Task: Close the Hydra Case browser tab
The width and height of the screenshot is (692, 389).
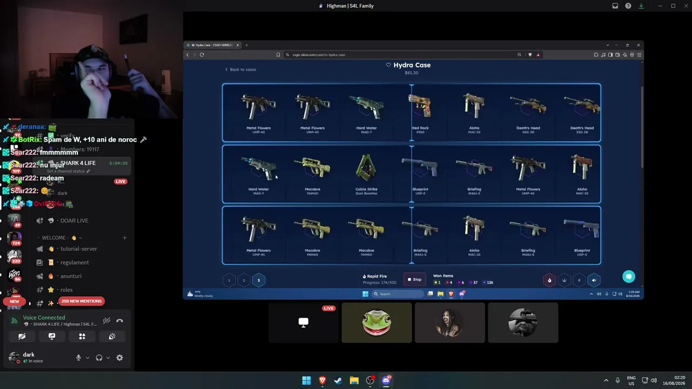Action: (237, 45)
